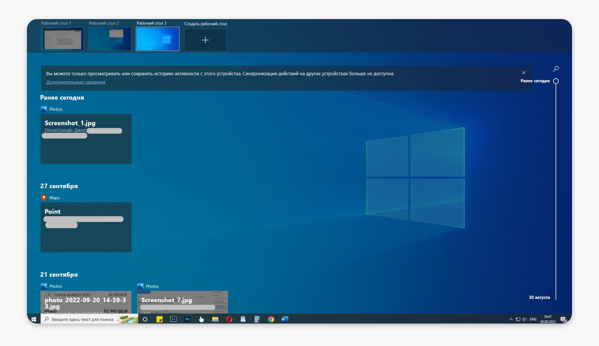Open Sticky Notes from taskbar
The image size is (599, 346).
(159, 319)
